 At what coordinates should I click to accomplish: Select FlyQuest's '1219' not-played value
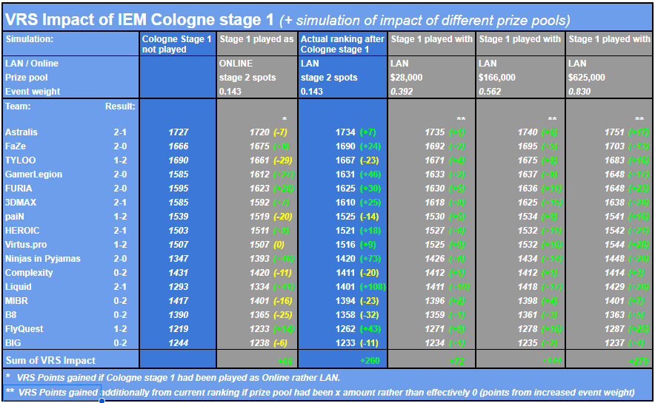pyautogui.click(x=179, y=329)
